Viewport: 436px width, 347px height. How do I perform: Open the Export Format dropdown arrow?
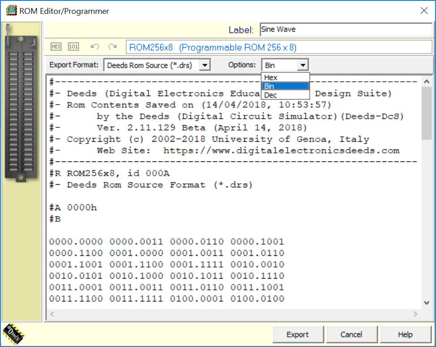205,65
